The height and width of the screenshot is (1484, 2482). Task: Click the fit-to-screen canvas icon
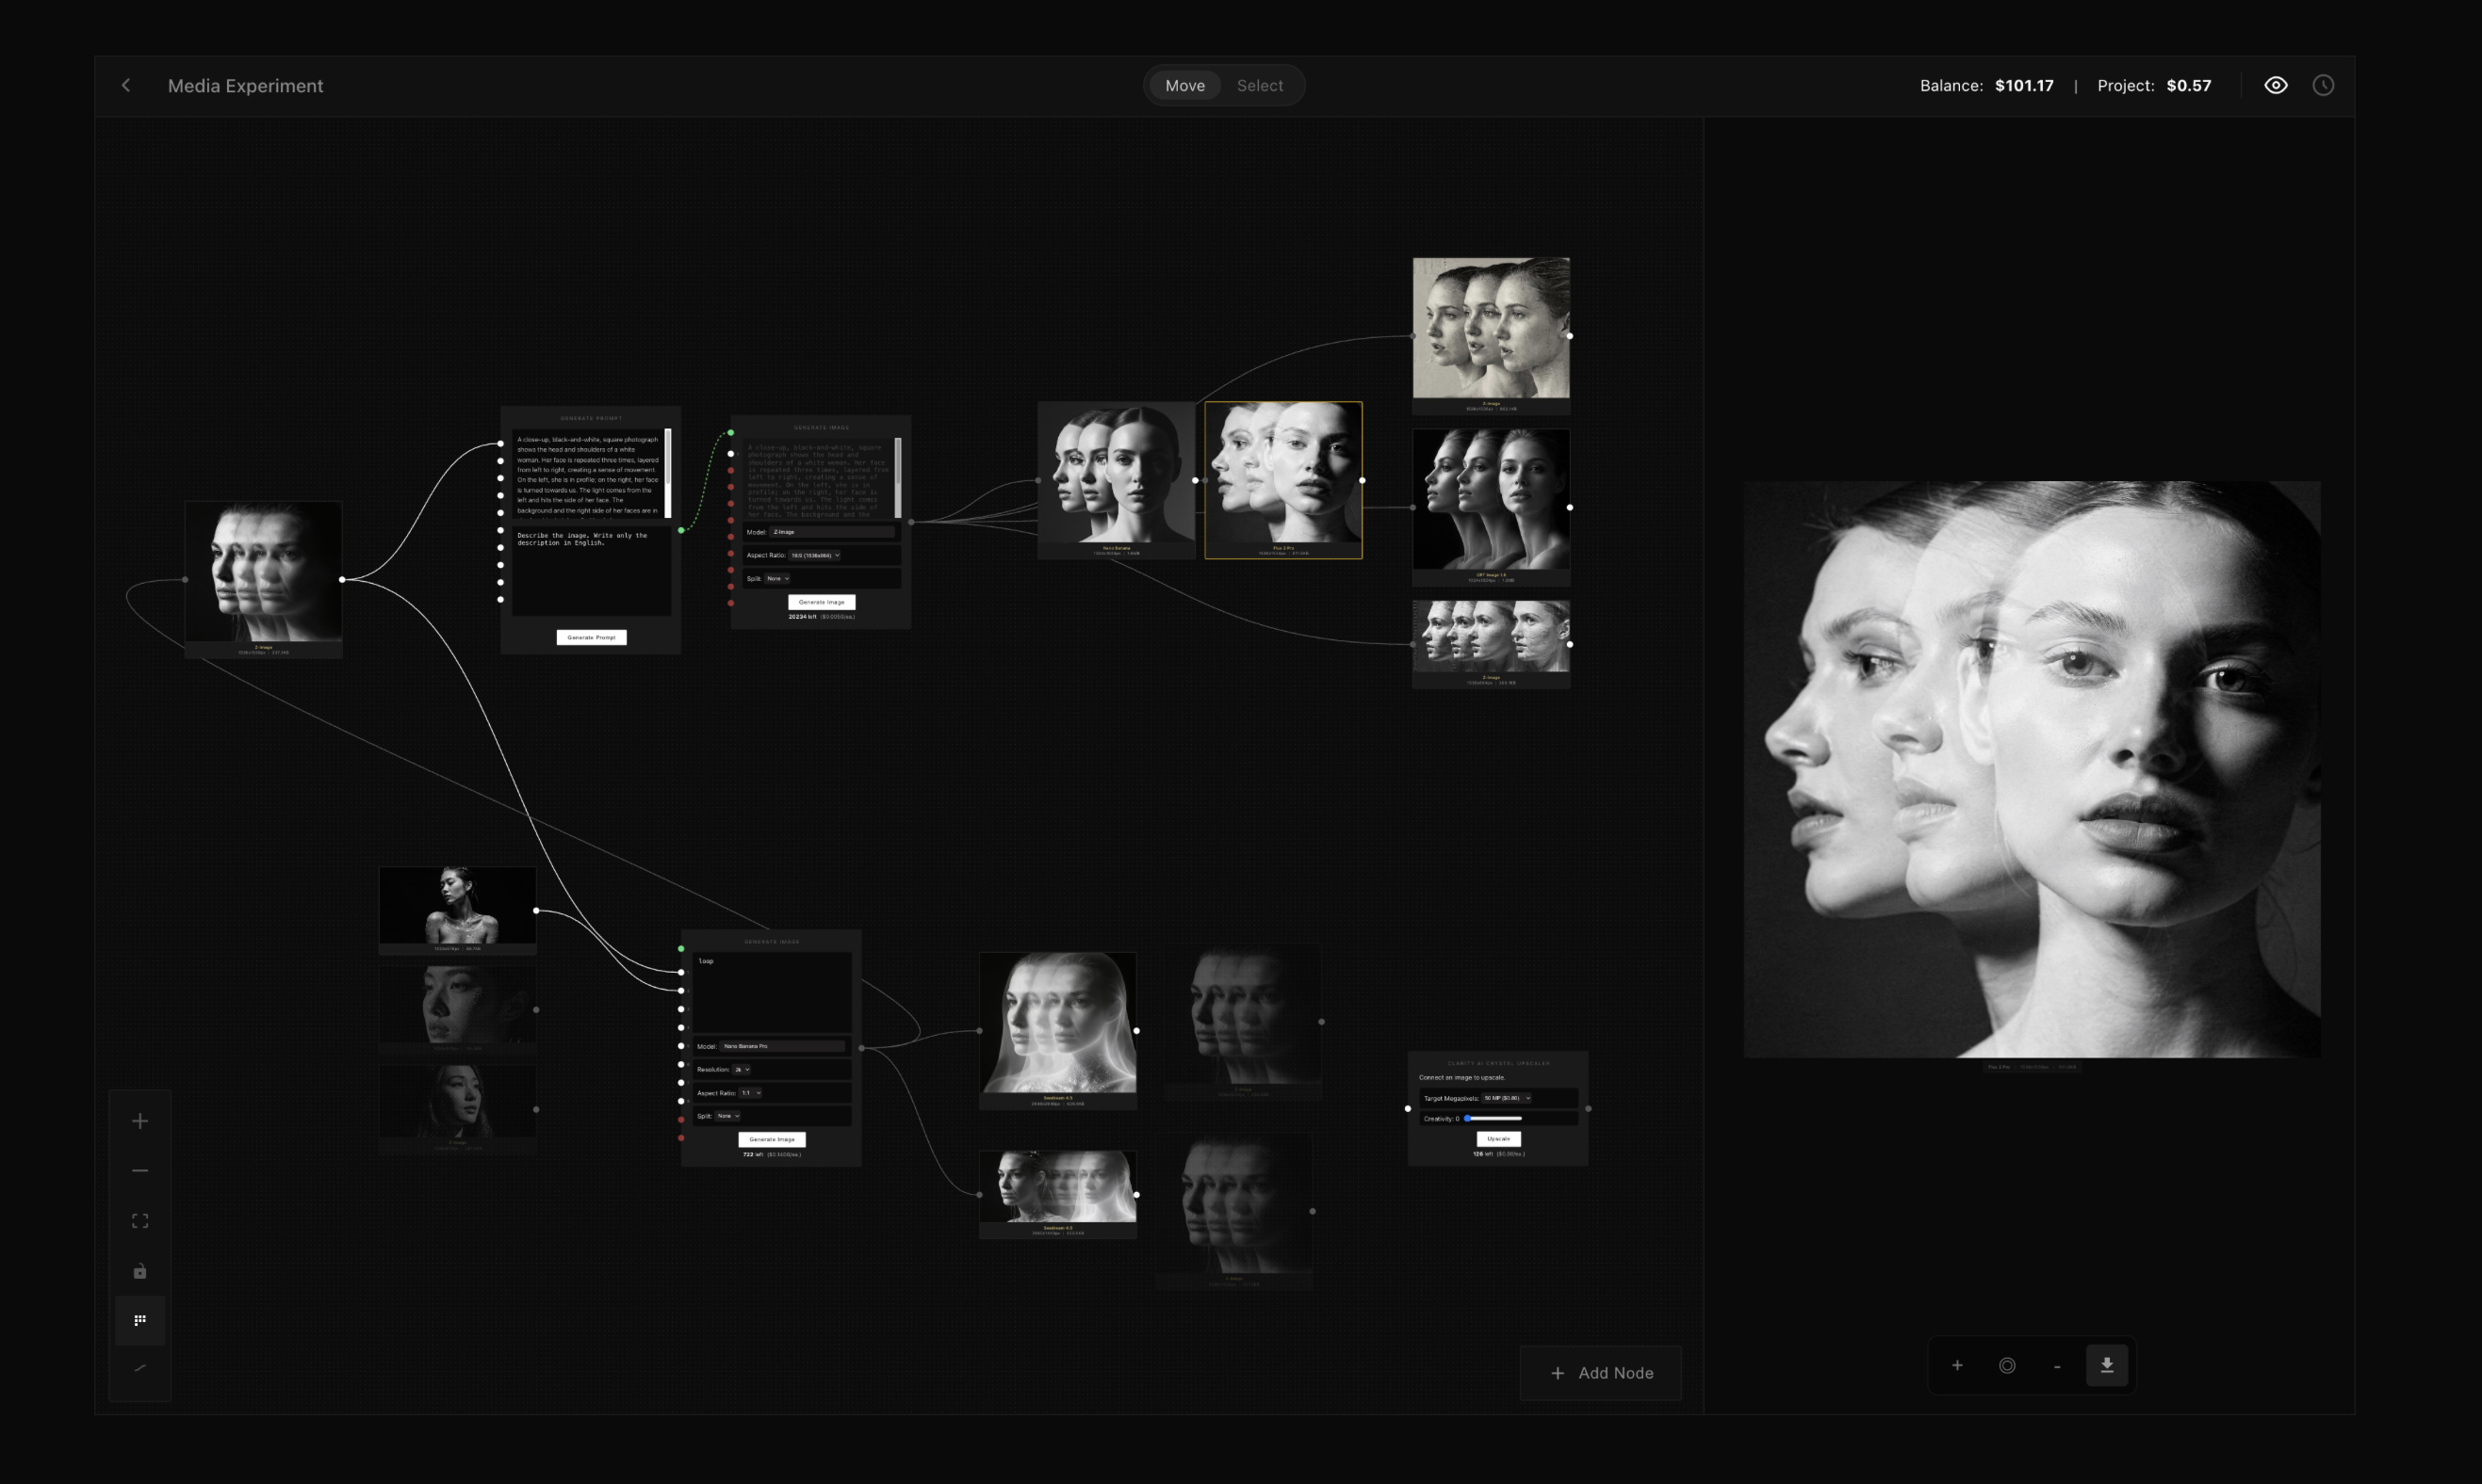[140, 1221]
